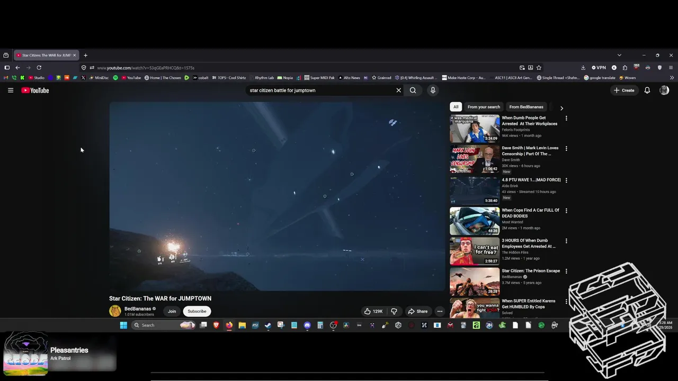Open Brave browser from the taskbar
Image resolution: width=678 pixels, height=381 pixels.
tap(216, 325)
